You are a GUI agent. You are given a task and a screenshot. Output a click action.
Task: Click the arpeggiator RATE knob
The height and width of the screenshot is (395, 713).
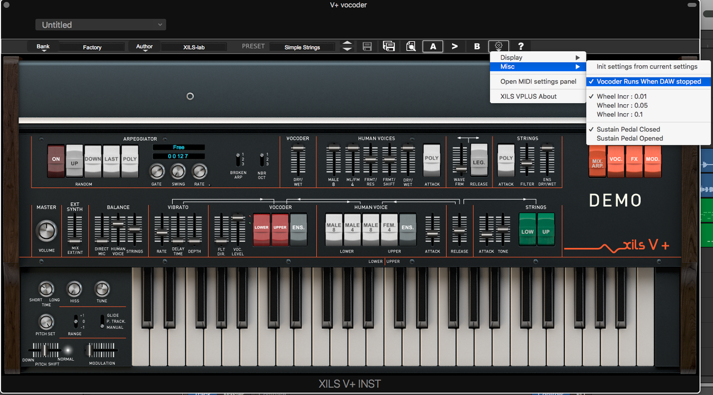coord(199,171)
